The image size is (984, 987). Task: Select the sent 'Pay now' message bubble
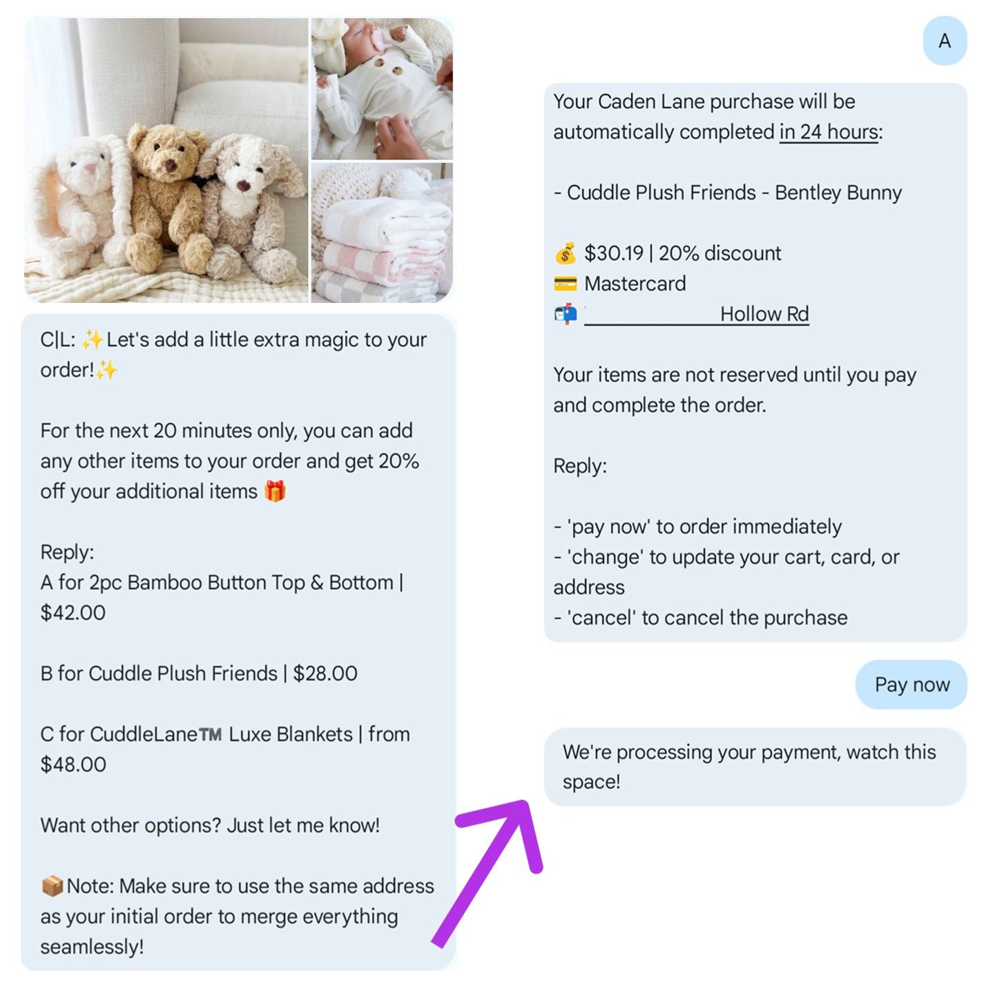911,685
